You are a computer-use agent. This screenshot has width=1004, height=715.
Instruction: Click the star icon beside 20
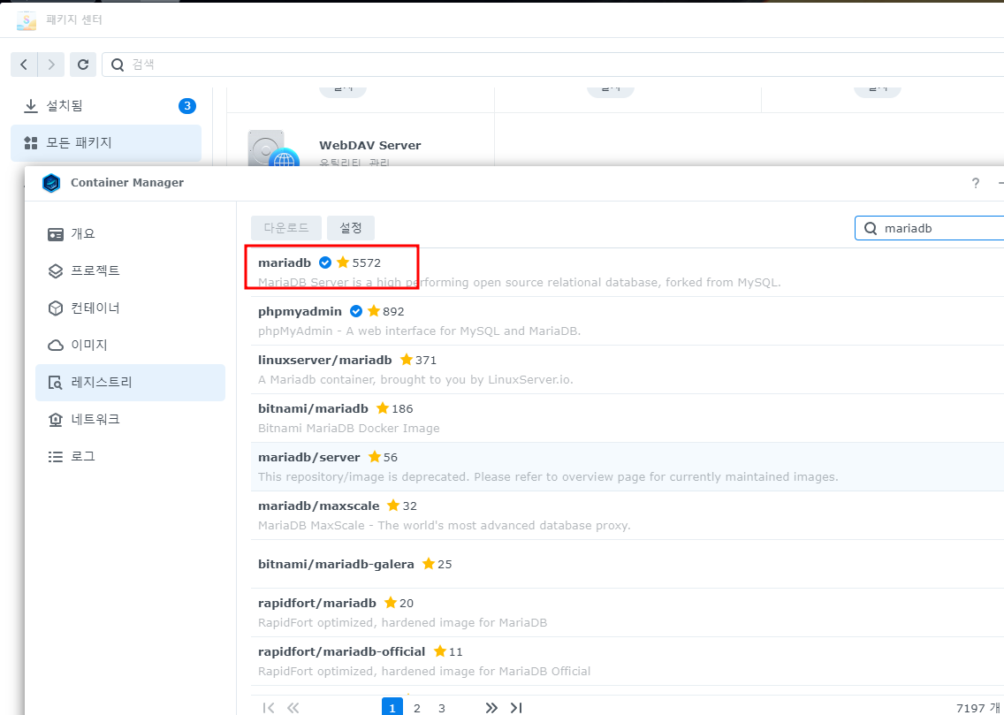point(391,603)
